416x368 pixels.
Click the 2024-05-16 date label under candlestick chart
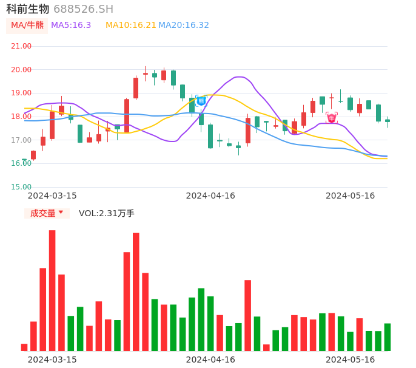pyautogui.click(x=350, y=196)
